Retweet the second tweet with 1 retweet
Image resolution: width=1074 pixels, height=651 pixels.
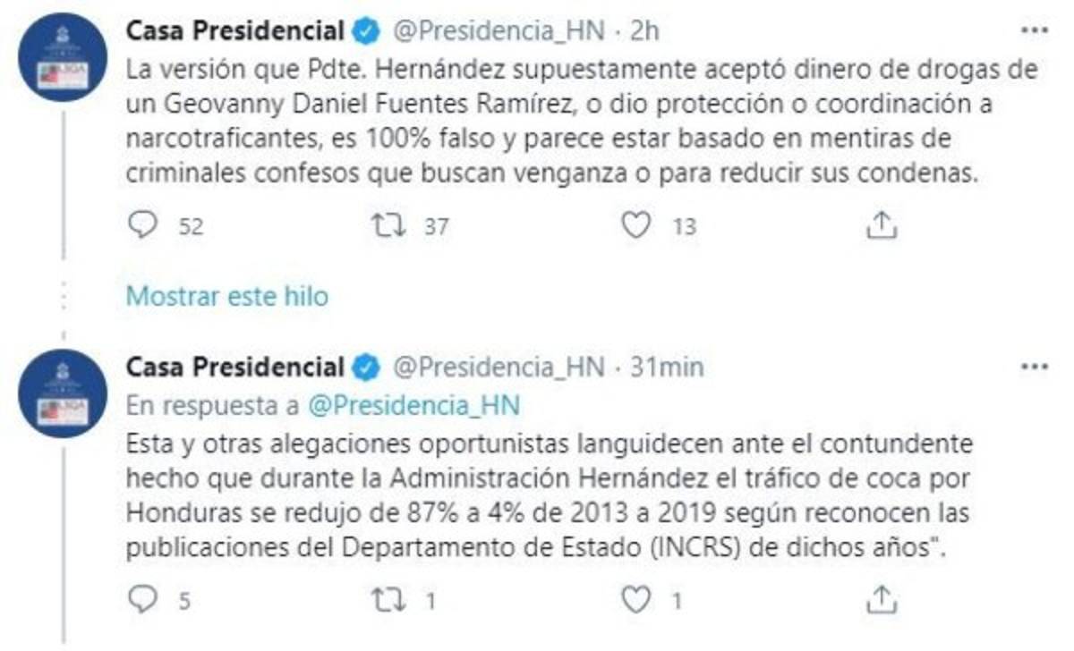pyautogui.click(x=389, y=599)
